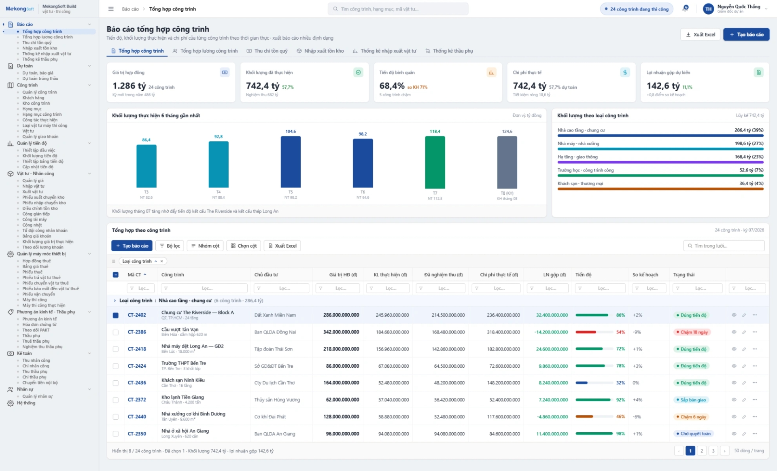Open the user profile dropdown arrow
The image size is (777, 471).
tap(766, 8)
